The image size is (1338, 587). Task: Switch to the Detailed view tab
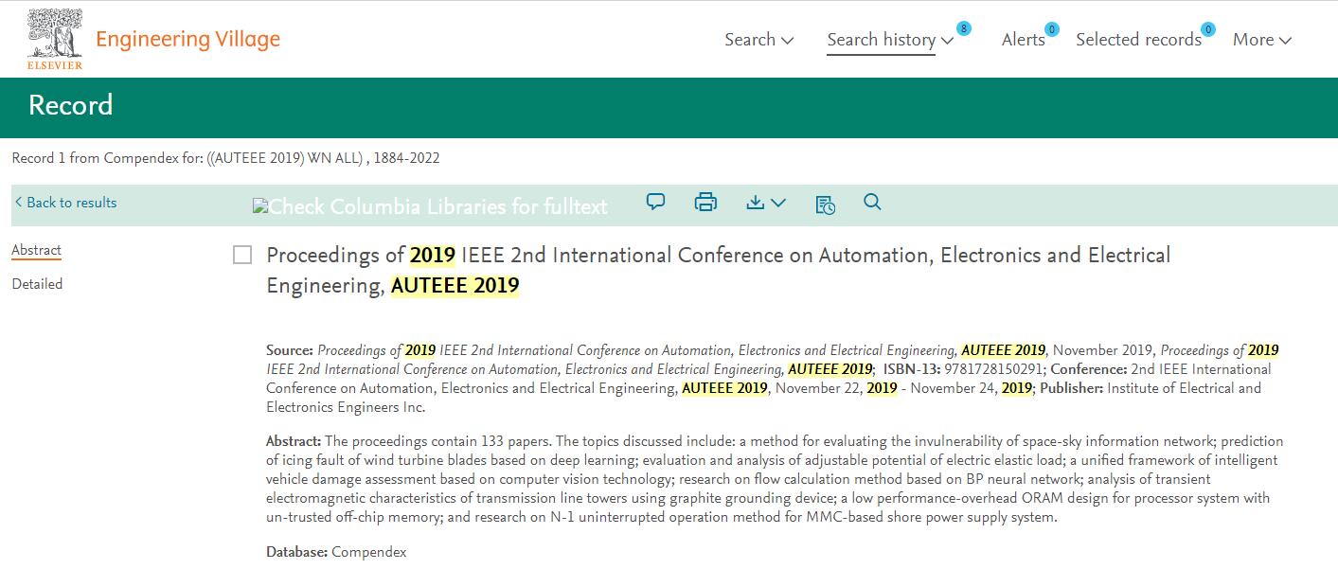click(x=37, y=284)
